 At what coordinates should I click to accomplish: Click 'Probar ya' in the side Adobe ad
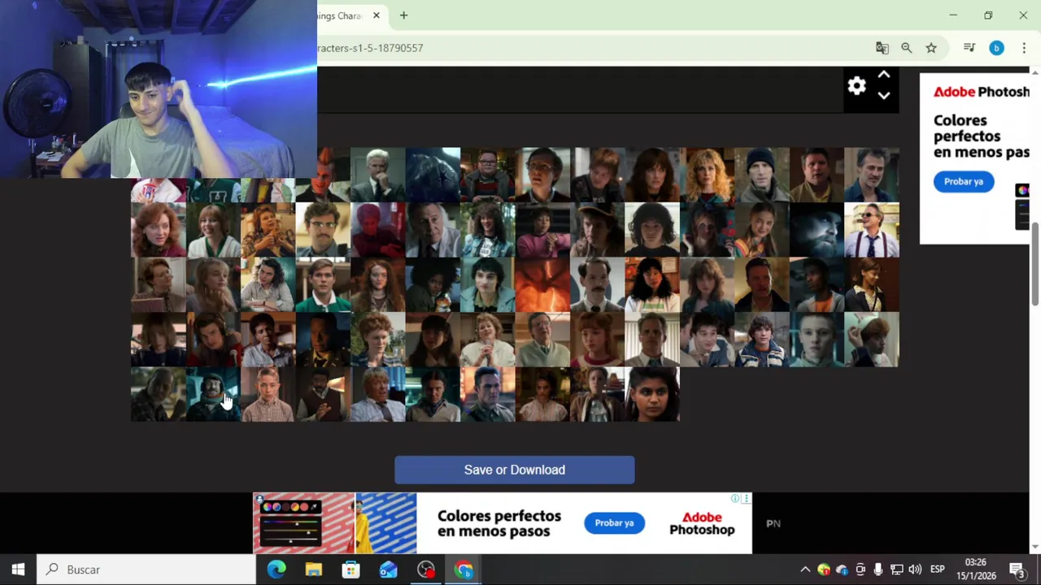coord(964,181)
